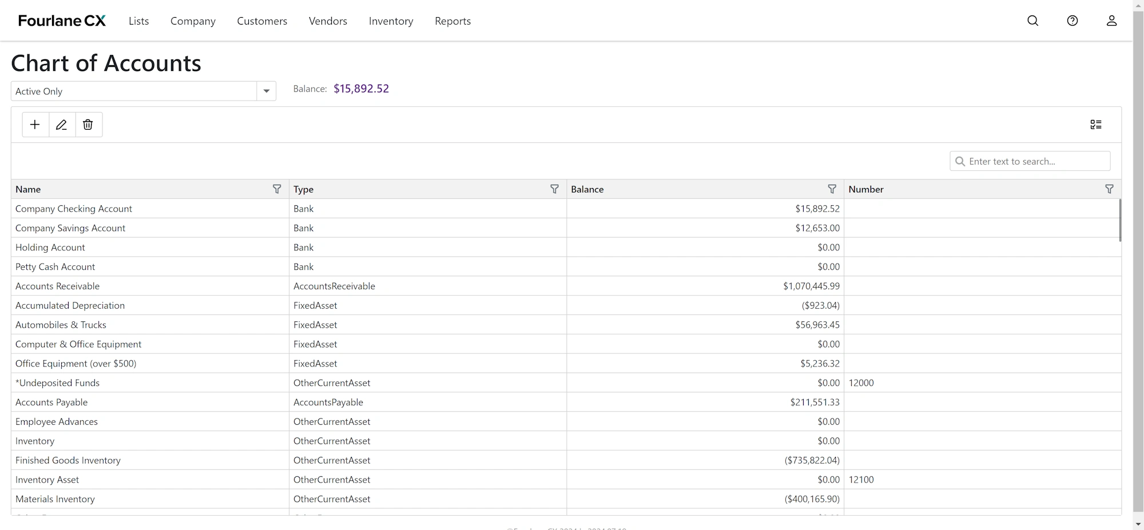1144x530 pixels.
Task: Filter the Balance column
Action: pyautogui.click(x=832, y=189)
